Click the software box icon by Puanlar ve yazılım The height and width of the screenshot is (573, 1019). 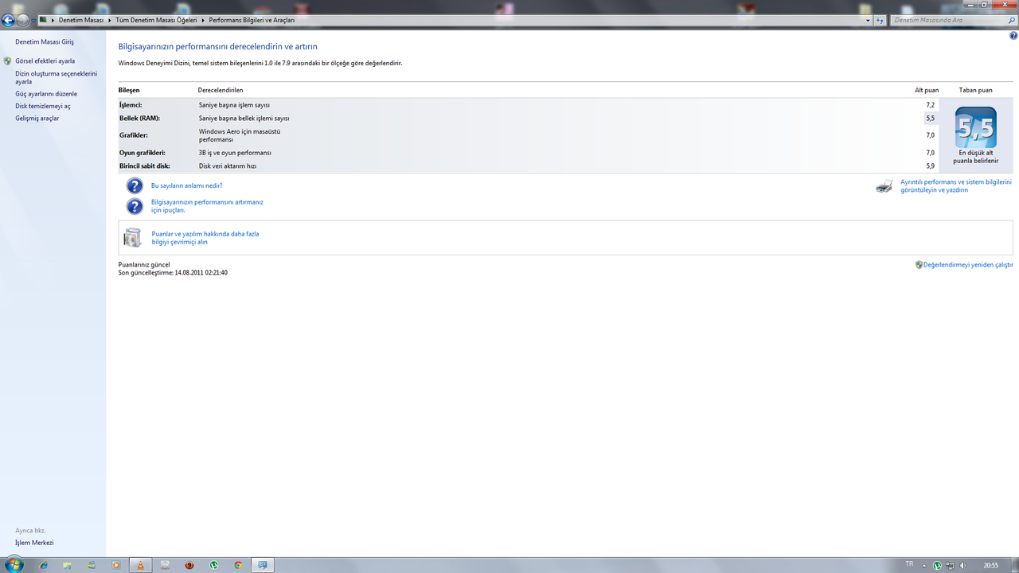tap(132, 237)
